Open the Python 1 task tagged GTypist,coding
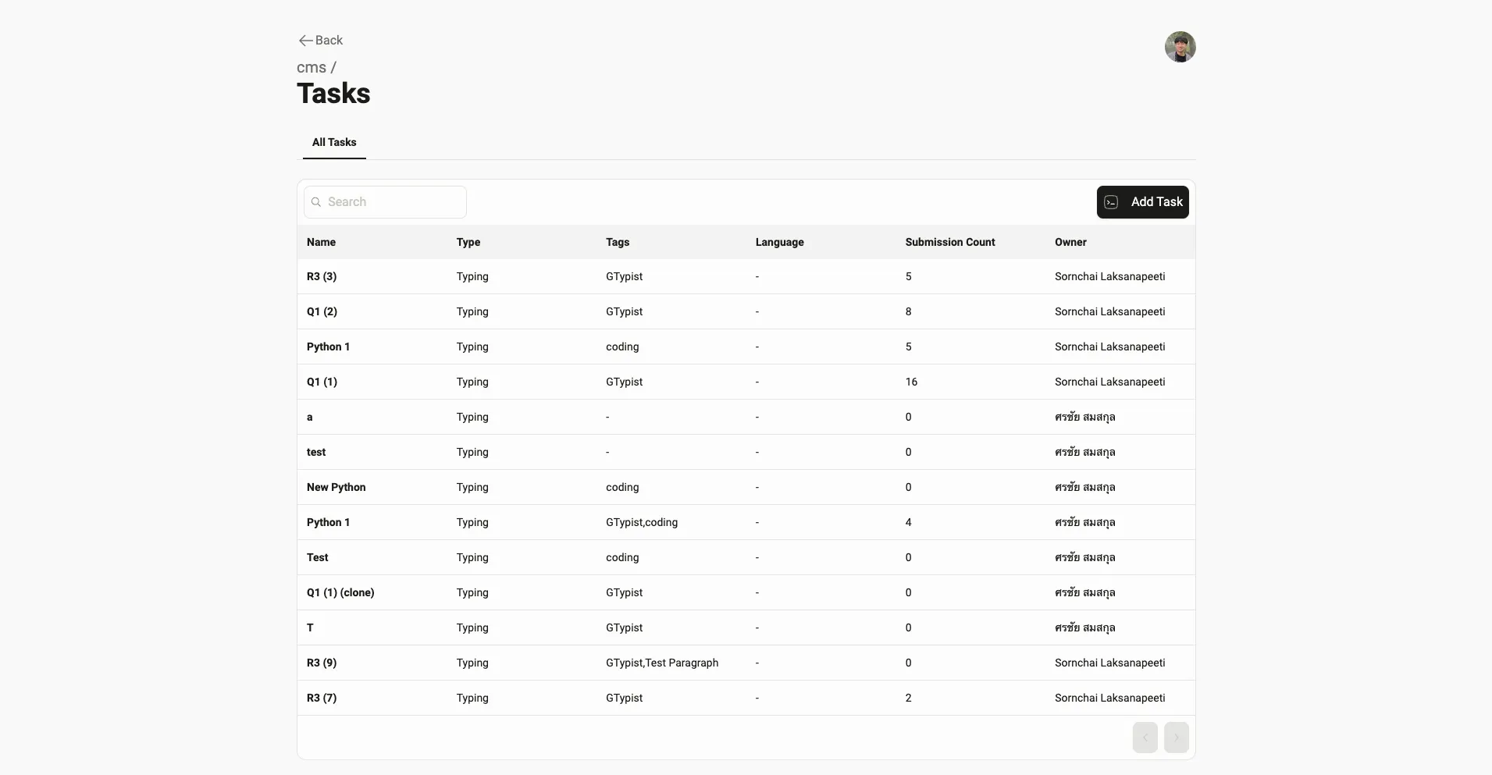Image resolution: width=1492 pixels, height=775 pixels. click(x=328, y=522)
